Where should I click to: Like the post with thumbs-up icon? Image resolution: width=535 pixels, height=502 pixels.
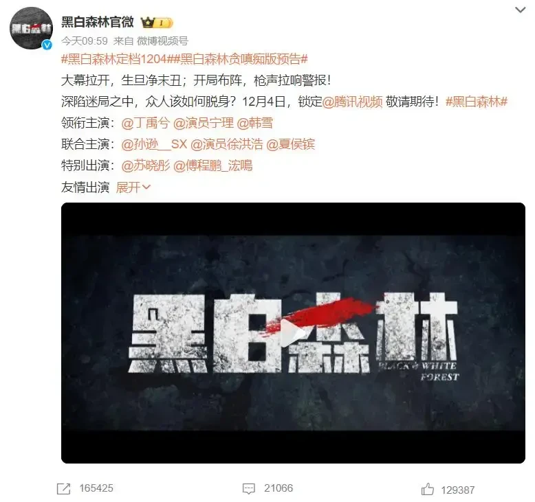[427, 490]
